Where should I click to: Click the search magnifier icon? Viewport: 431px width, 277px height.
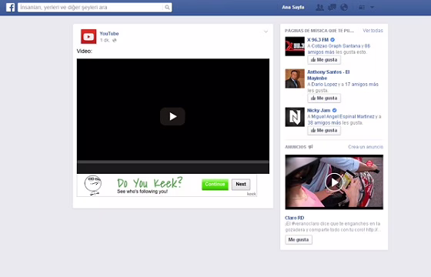click(167, 8)
